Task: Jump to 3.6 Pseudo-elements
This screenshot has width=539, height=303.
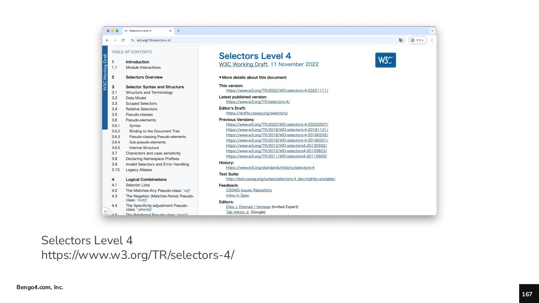Action: click(x=141, y=120)
